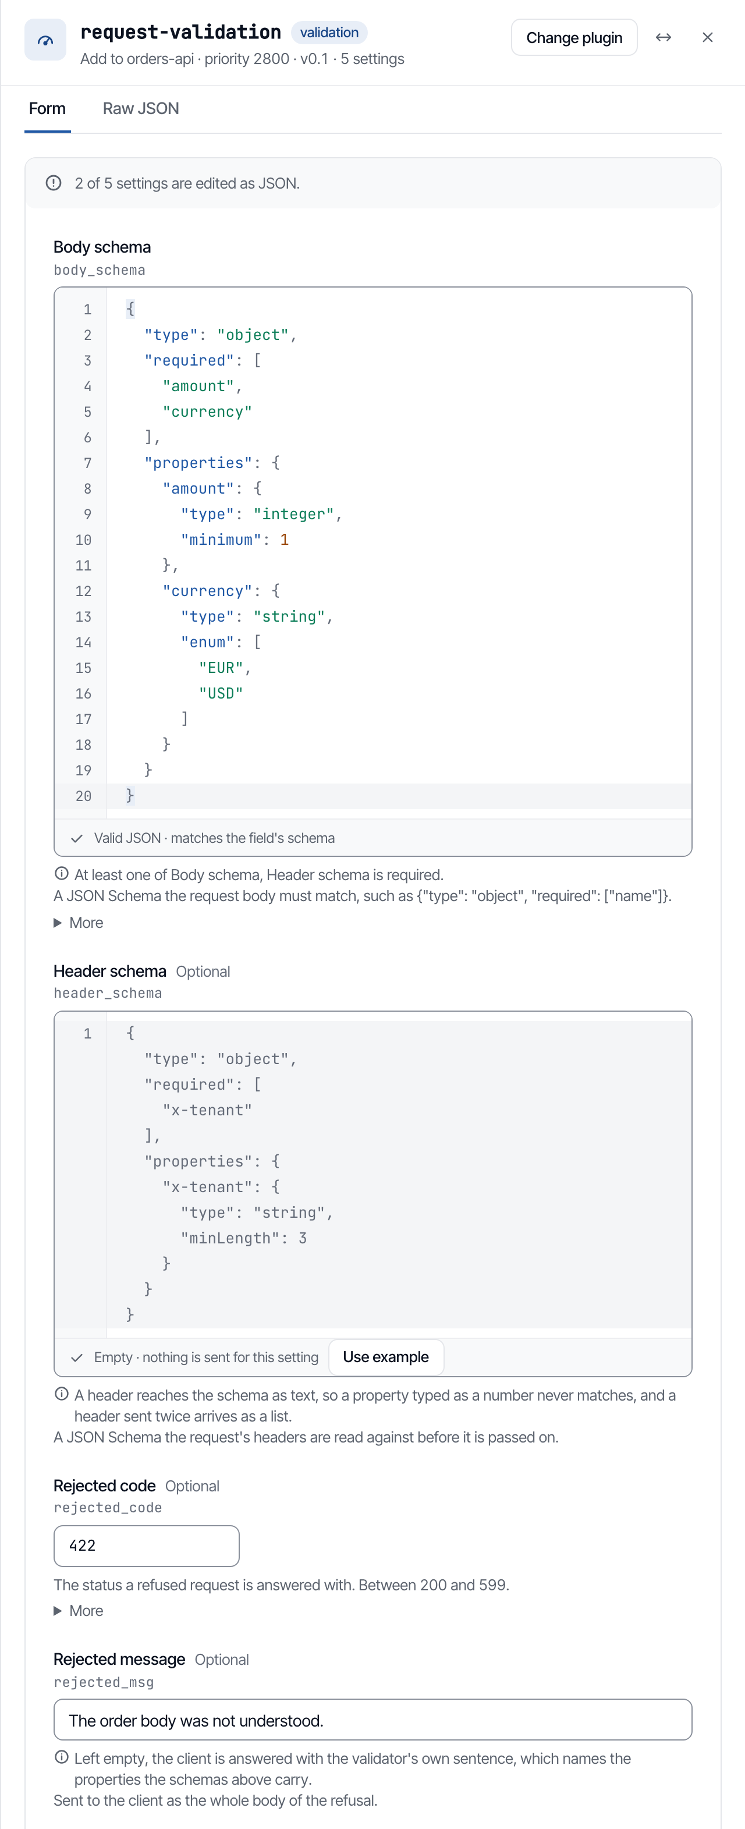This screenshot has width=745, height=1829.
Task: Click the request-validation plugin gauge icon
Action: coord(45,40)
